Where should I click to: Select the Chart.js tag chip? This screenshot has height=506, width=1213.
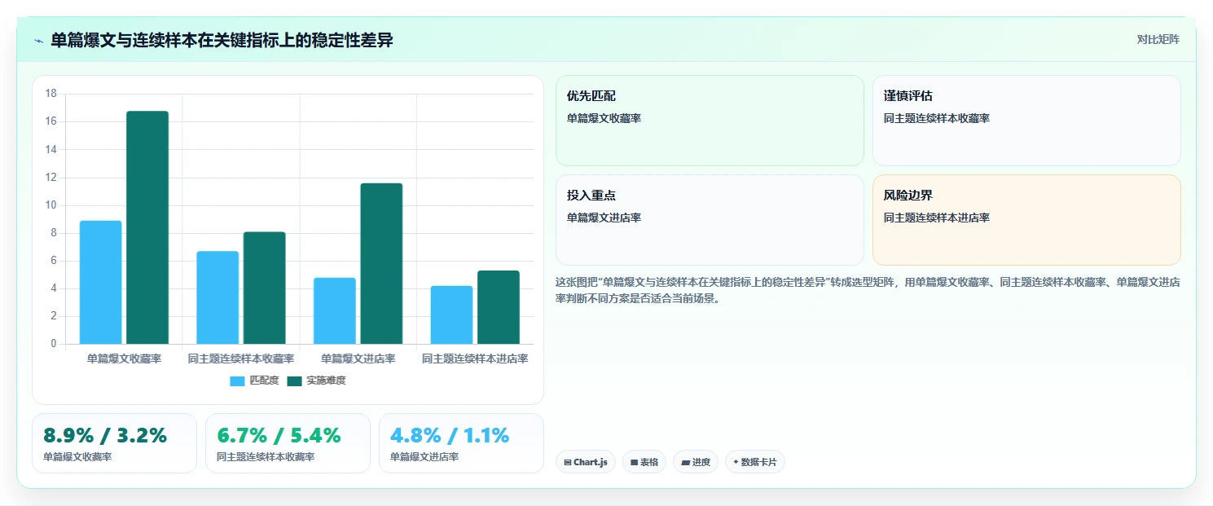[586, 462]
